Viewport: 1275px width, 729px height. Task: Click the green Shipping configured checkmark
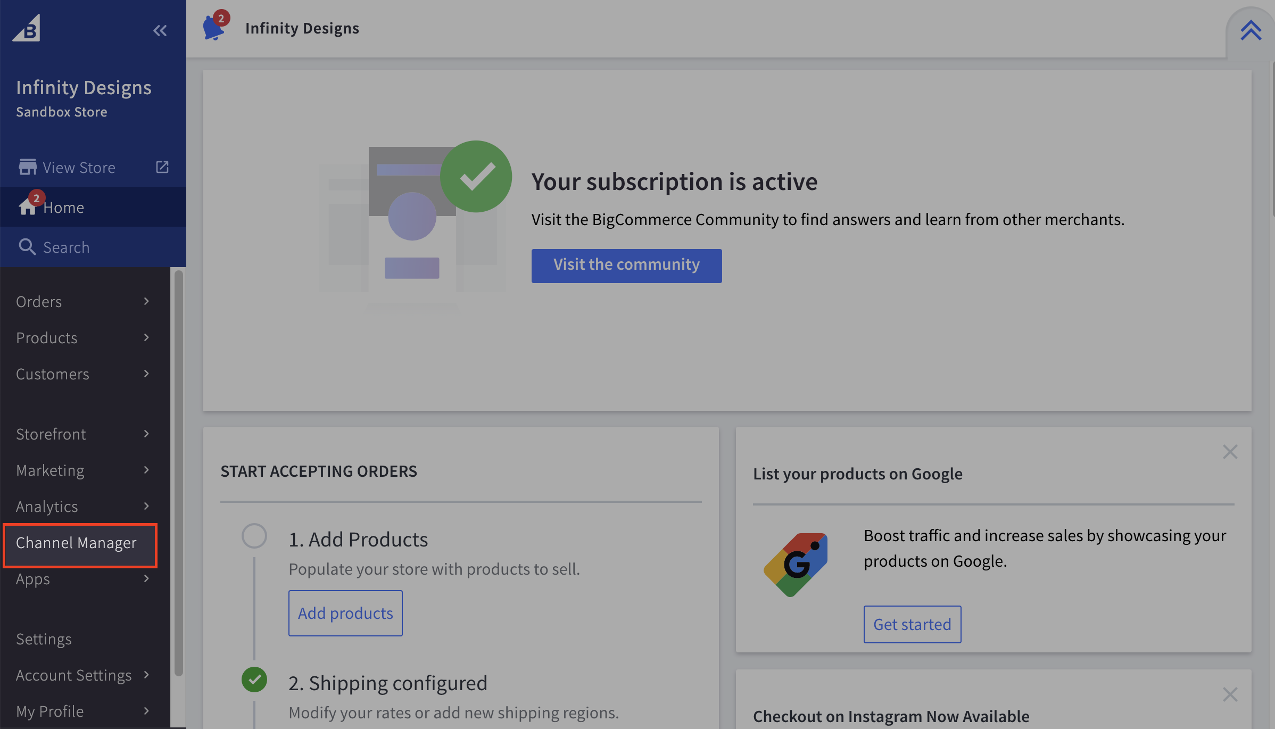pos(254,680)
